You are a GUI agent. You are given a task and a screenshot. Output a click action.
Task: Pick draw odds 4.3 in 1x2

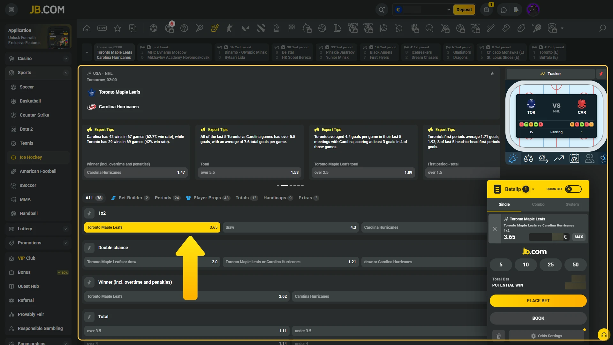[x=291, y=227]
